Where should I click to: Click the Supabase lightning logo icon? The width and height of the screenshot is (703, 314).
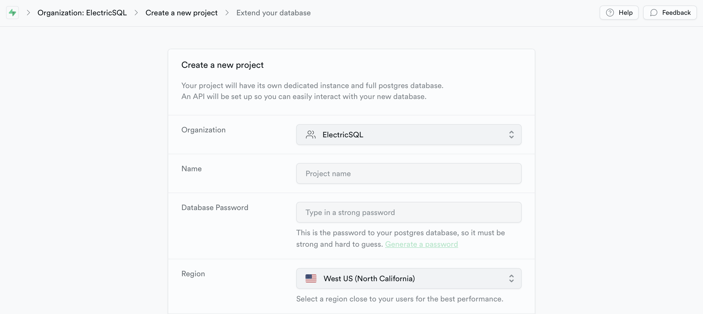coord(12,13)
